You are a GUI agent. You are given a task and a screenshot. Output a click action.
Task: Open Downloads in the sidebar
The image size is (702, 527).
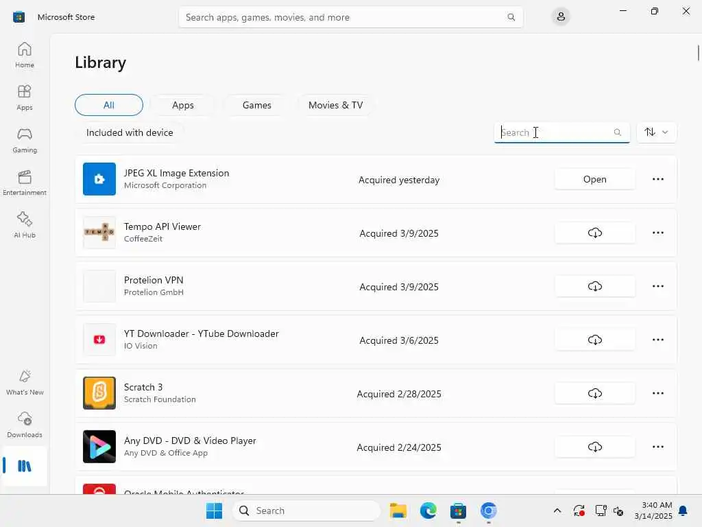tap(25, 425)
